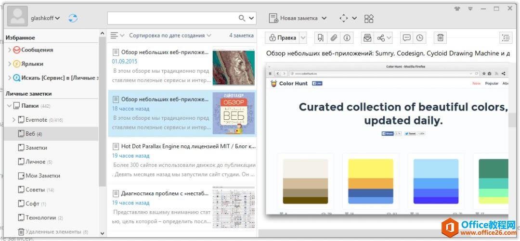520x241 pixels.
Task: Click the aerial photo thumbnail of first note
Action: click(234, 68)
